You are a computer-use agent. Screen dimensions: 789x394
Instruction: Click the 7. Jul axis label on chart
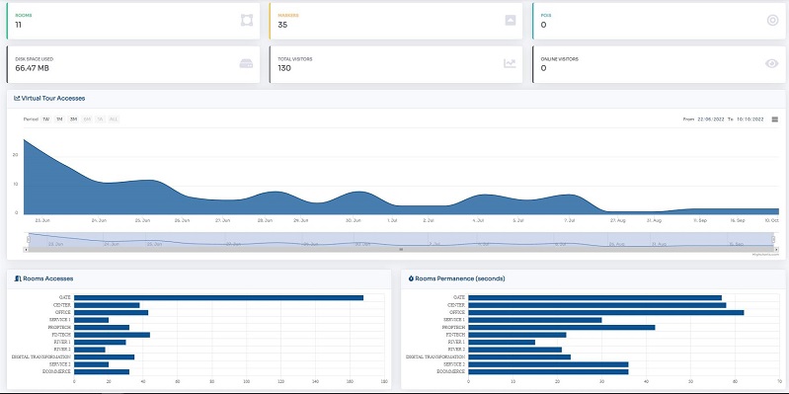point(570,220)
